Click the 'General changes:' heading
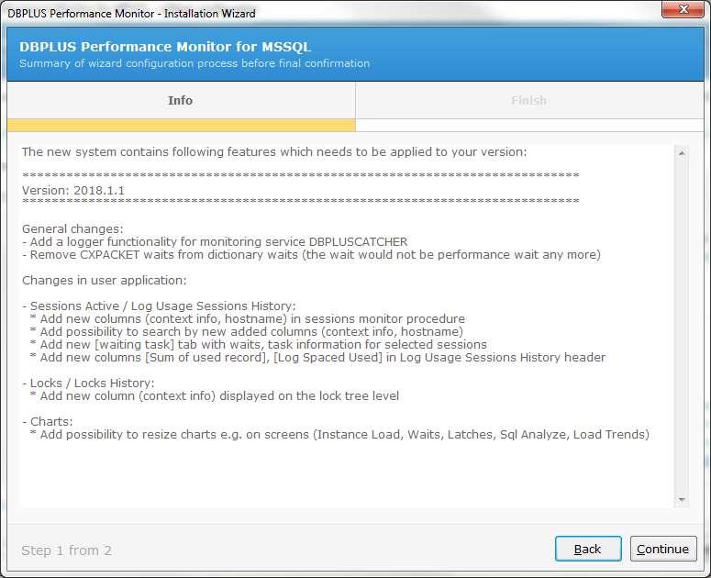 click(72, 229)
